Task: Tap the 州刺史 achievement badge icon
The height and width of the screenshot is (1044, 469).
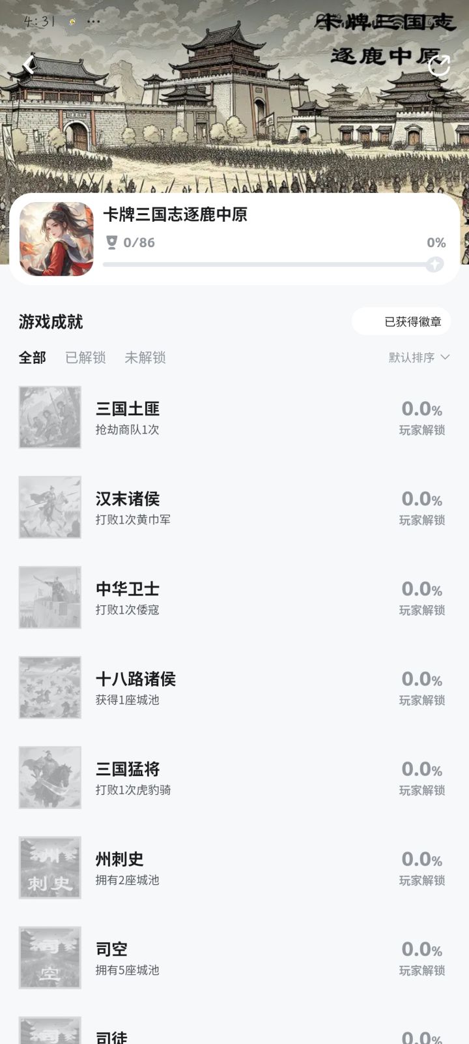Action: click(50, 867)
